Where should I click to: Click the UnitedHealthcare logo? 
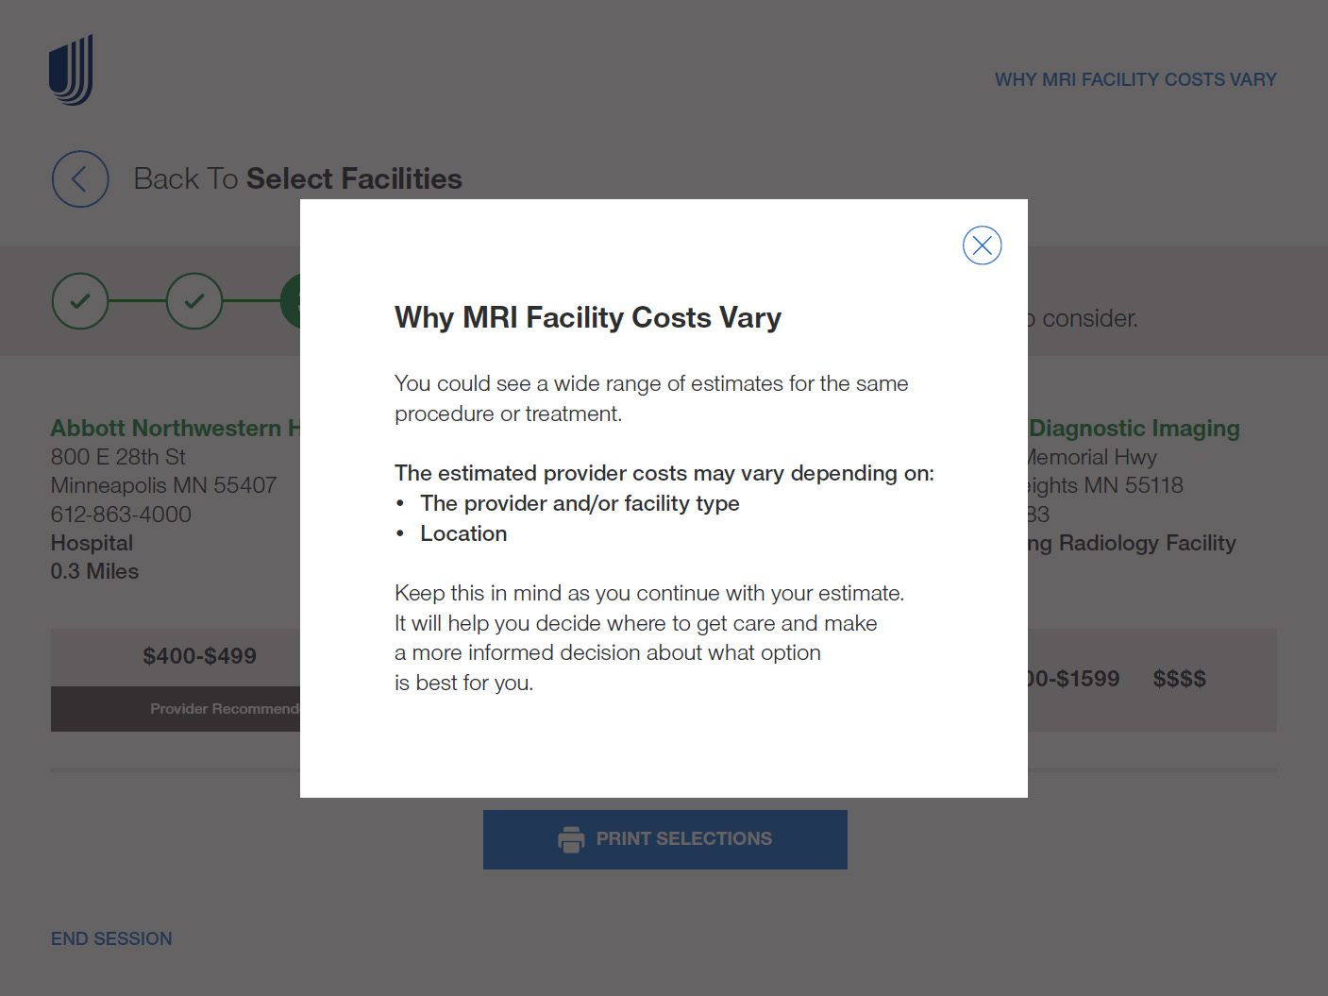[71, 70]
